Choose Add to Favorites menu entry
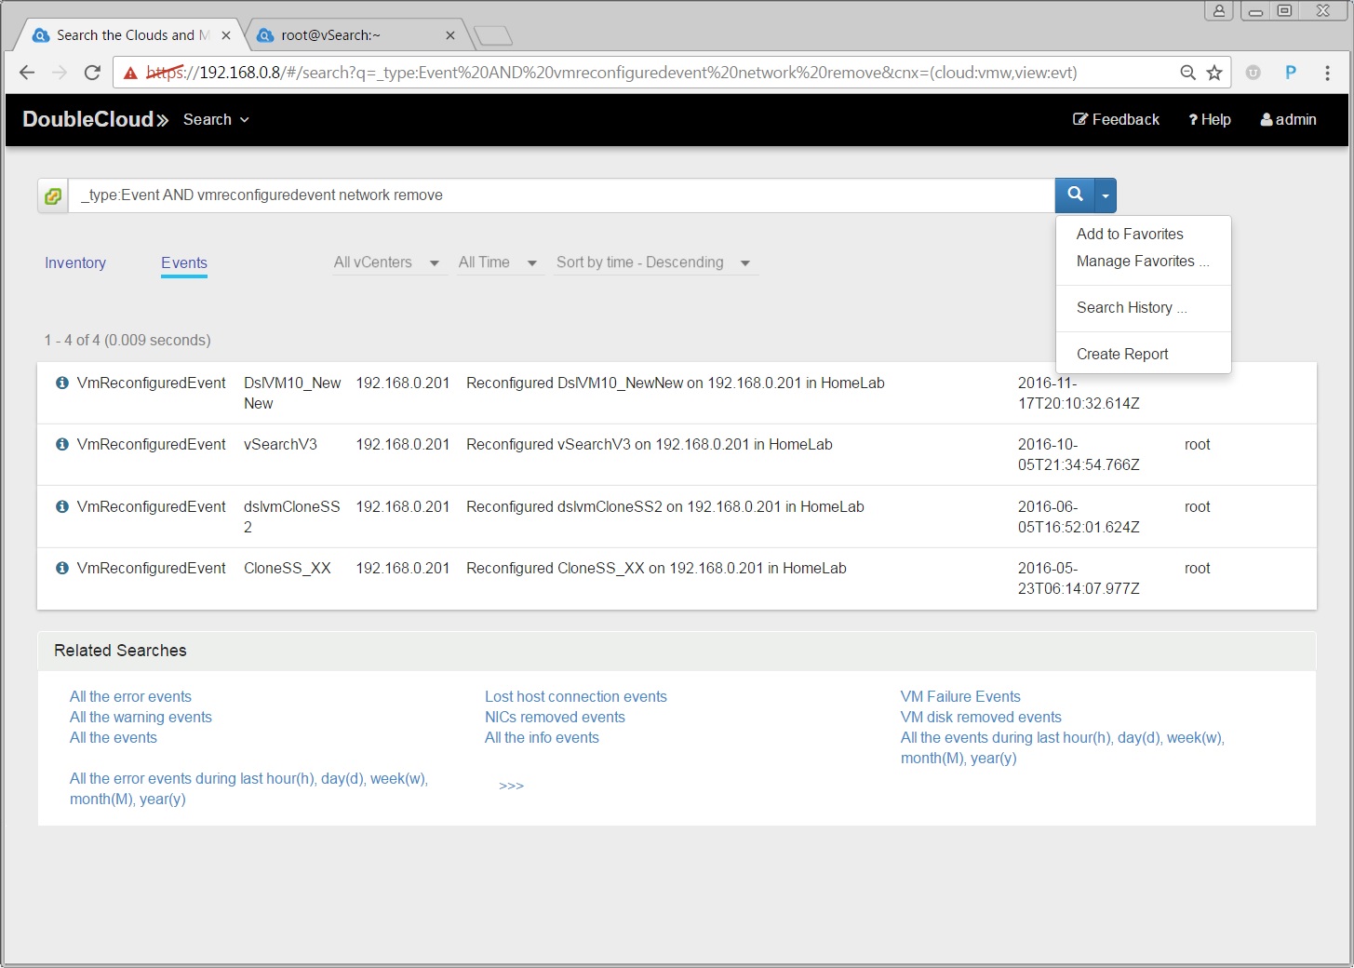 pyautogui.click(x=1130, y=234)
